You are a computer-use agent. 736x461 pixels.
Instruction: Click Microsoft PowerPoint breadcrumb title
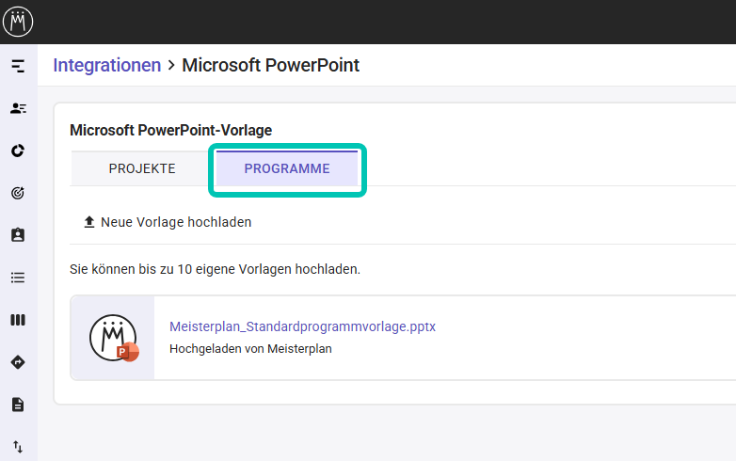coord(270,65)
